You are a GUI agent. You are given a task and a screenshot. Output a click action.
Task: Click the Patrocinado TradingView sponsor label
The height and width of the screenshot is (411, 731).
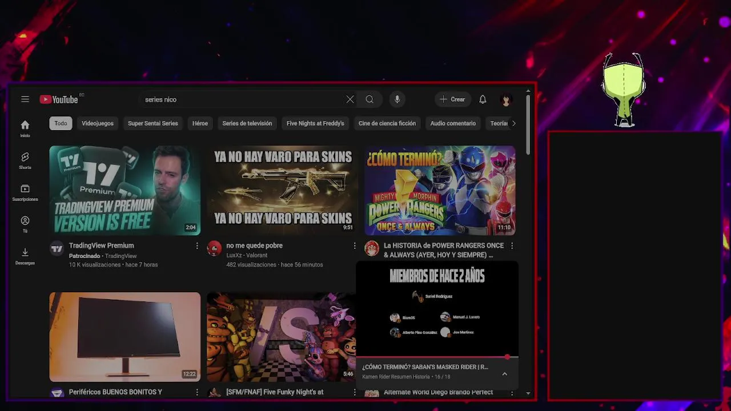point(103,256)
